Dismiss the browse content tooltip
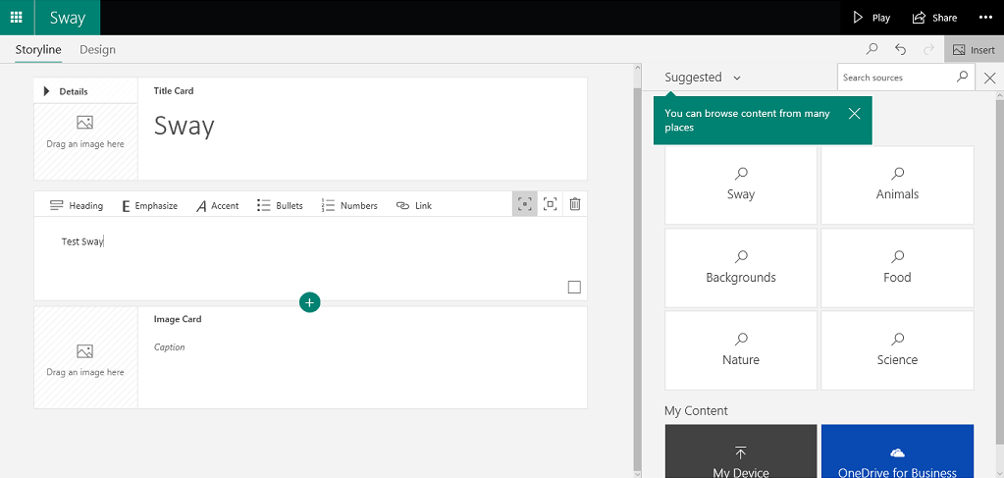 pyautogui.click(x=854, y=114)
